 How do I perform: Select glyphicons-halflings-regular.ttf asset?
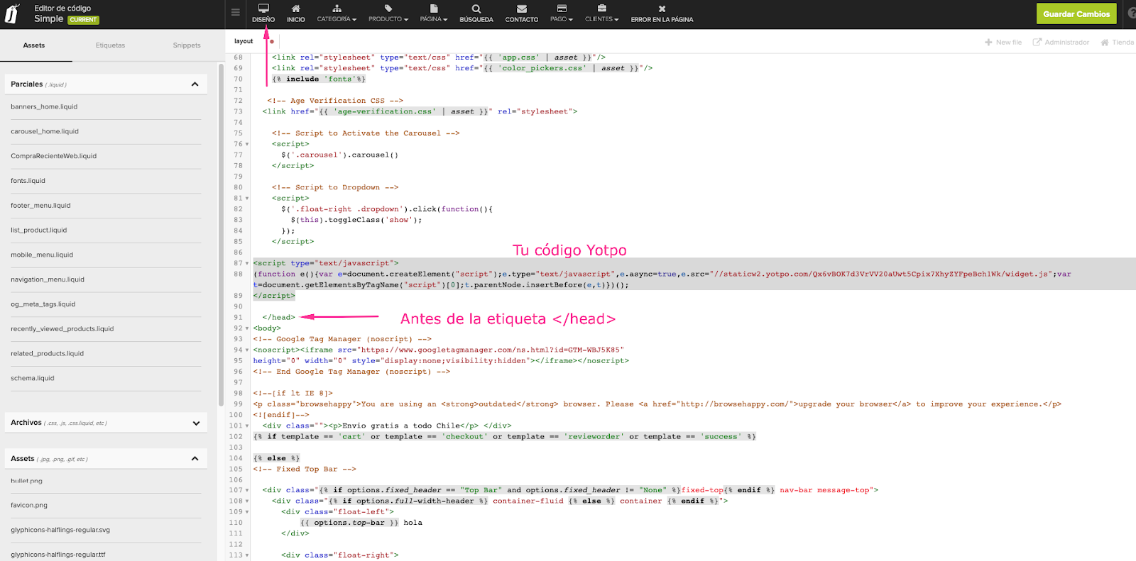[58, 555]
